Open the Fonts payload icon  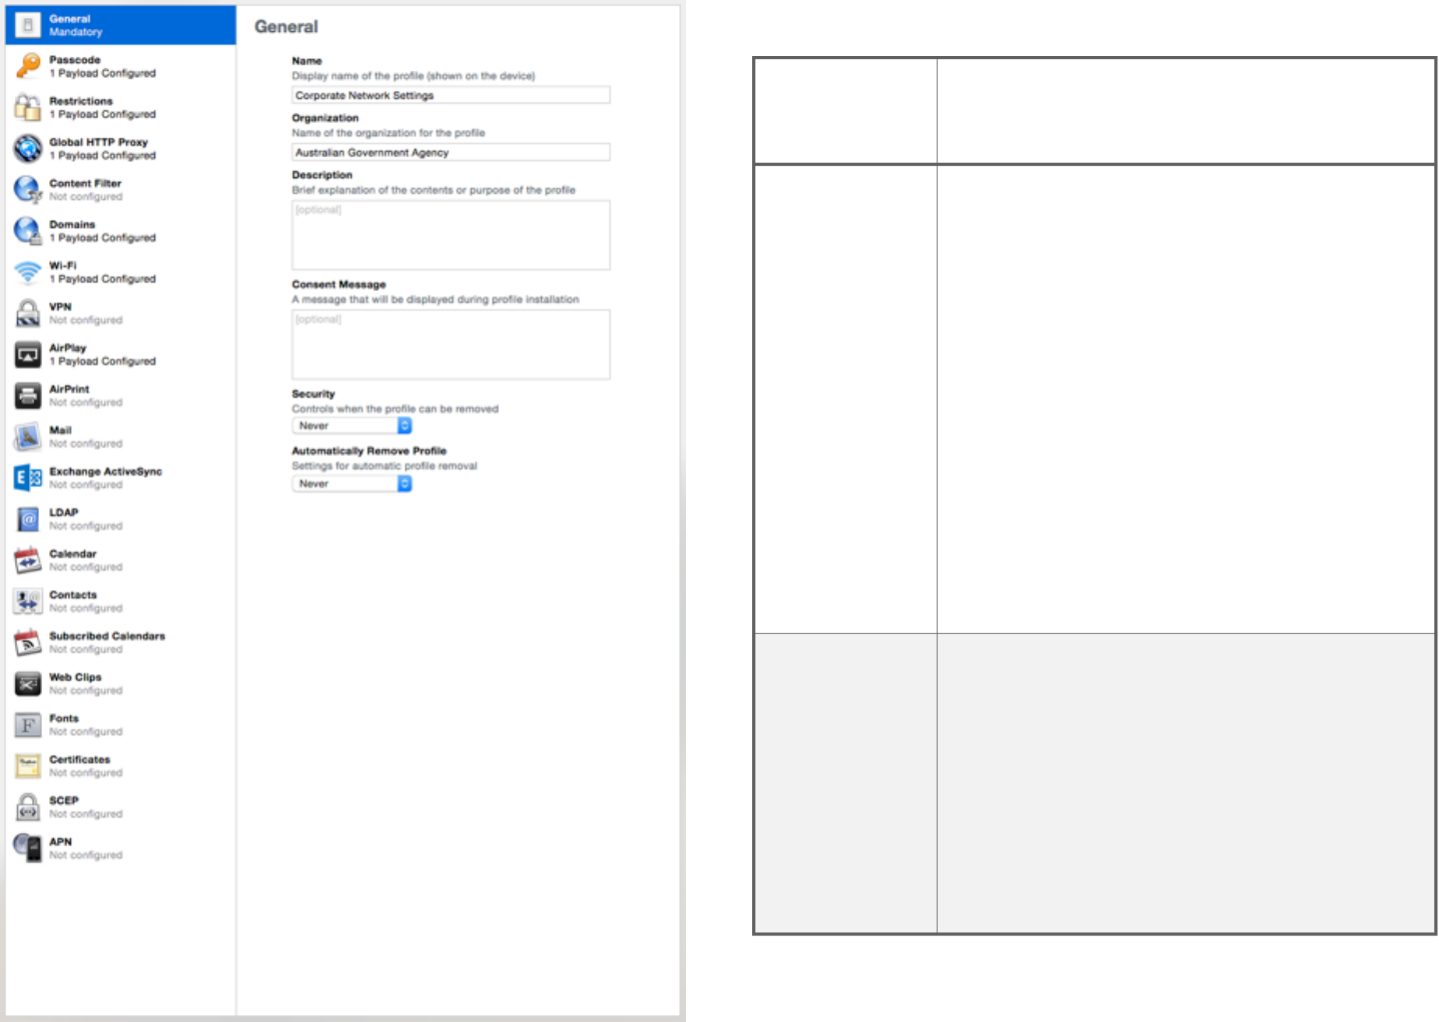pyautogui.click(x=28, y=725)
